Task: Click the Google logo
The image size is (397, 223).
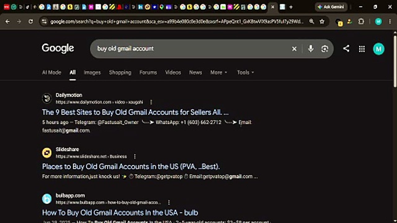Action: (x=58, y=48)
